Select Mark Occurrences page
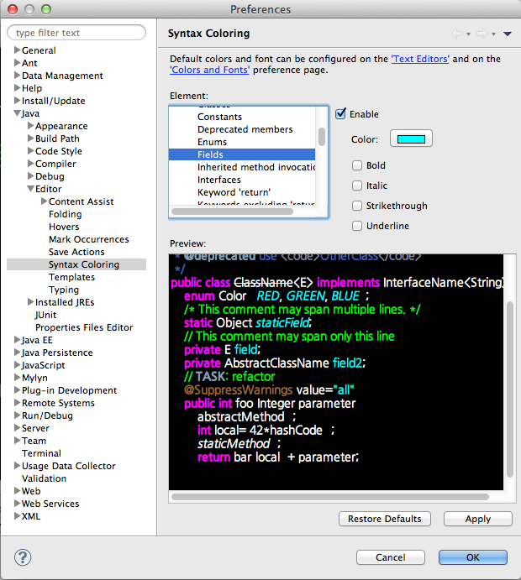Screen dimensions: 521x580 click(x=89, y=239)
